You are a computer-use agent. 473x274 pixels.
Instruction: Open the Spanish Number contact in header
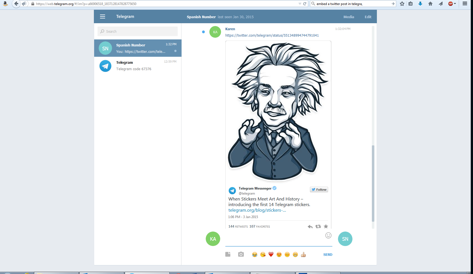click(x=201, y=17)
